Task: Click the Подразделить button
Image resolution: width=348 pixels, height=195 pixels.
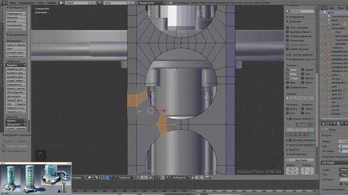Action: click(16, 84)
